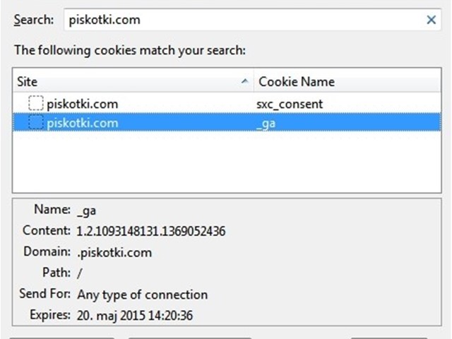Focus the Search box containing piskotki.com
Screen dimensions: 452x339
click(253, 20)
